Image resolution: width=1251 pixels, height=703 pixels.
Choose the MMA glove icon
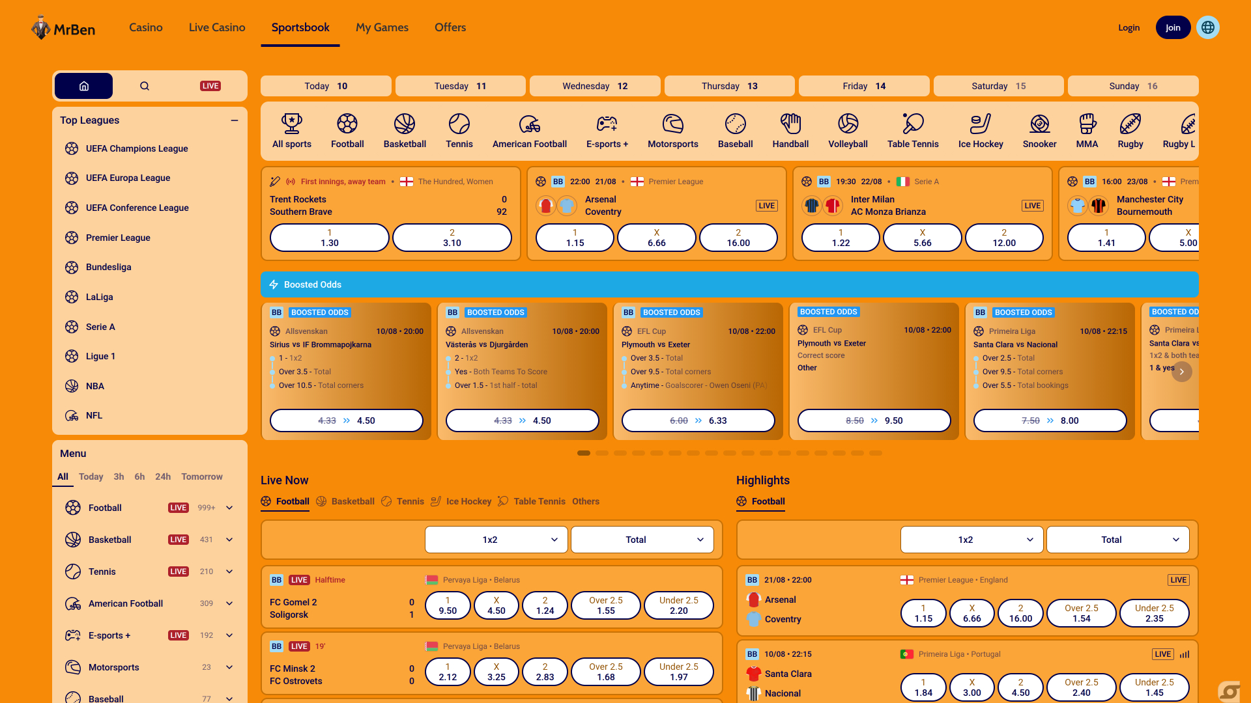[x=1087, y=124]
